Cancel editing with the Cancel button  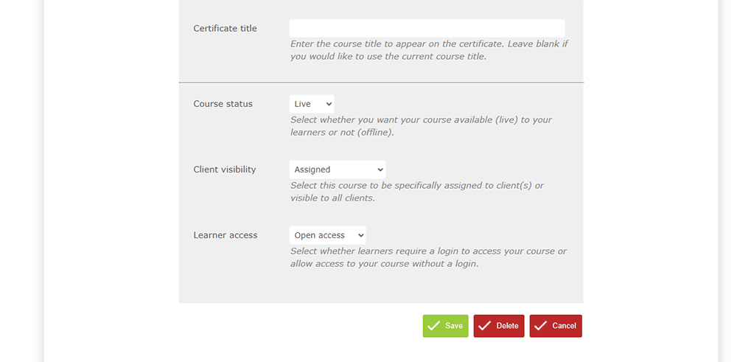click(556, 326)
